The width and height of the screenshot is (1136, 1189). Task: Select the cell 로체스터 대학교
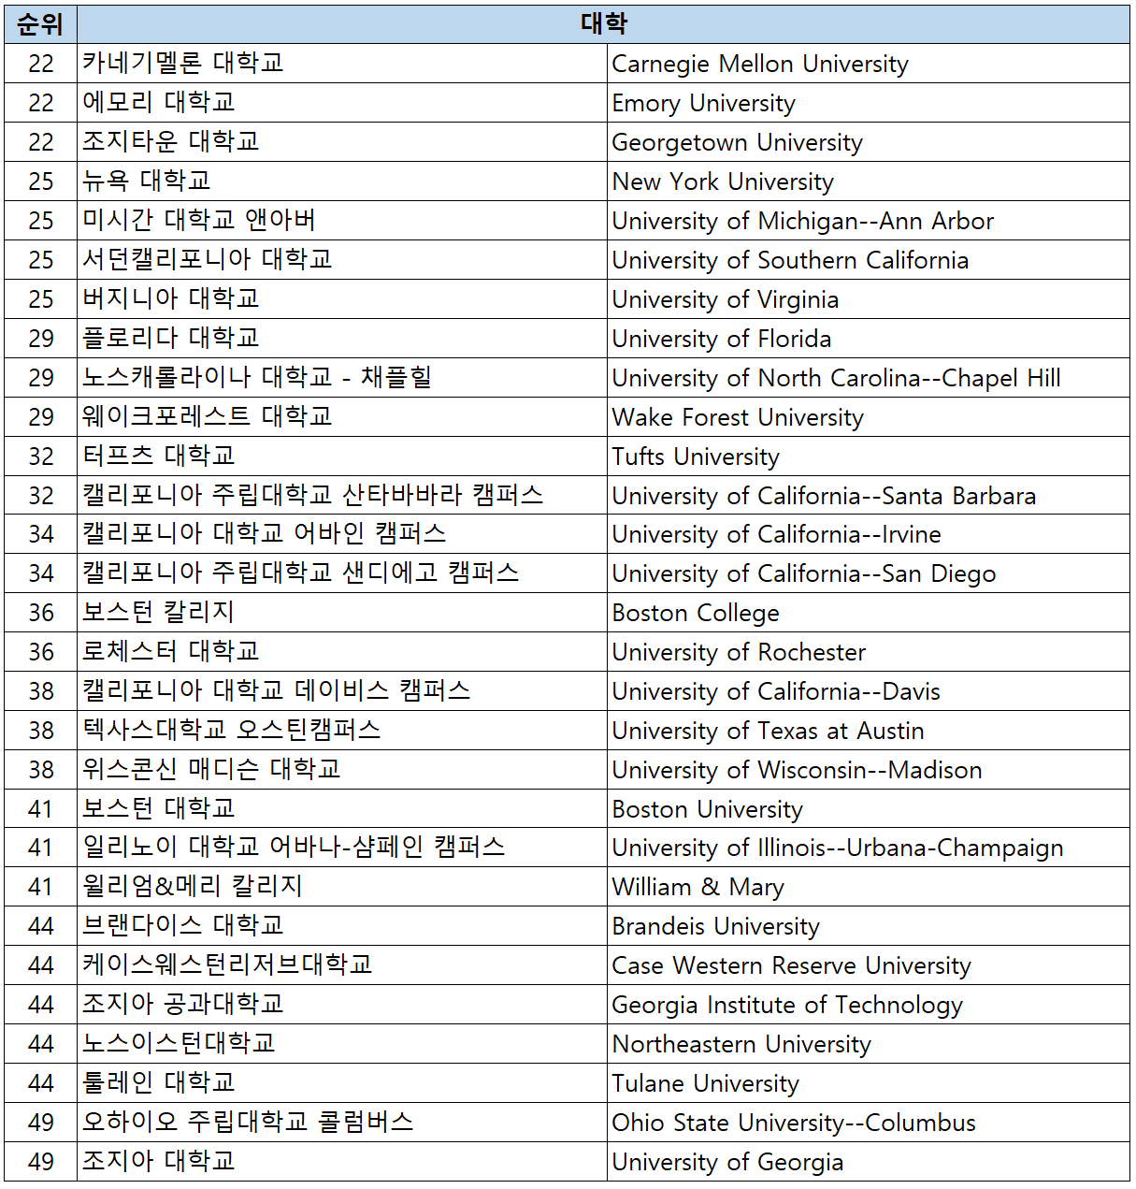click(342, 652)
